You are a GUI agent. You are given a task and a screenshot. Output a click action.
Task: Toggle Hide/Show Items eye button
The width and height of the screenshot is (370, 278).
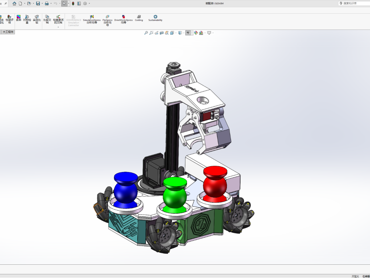[188, 33]
